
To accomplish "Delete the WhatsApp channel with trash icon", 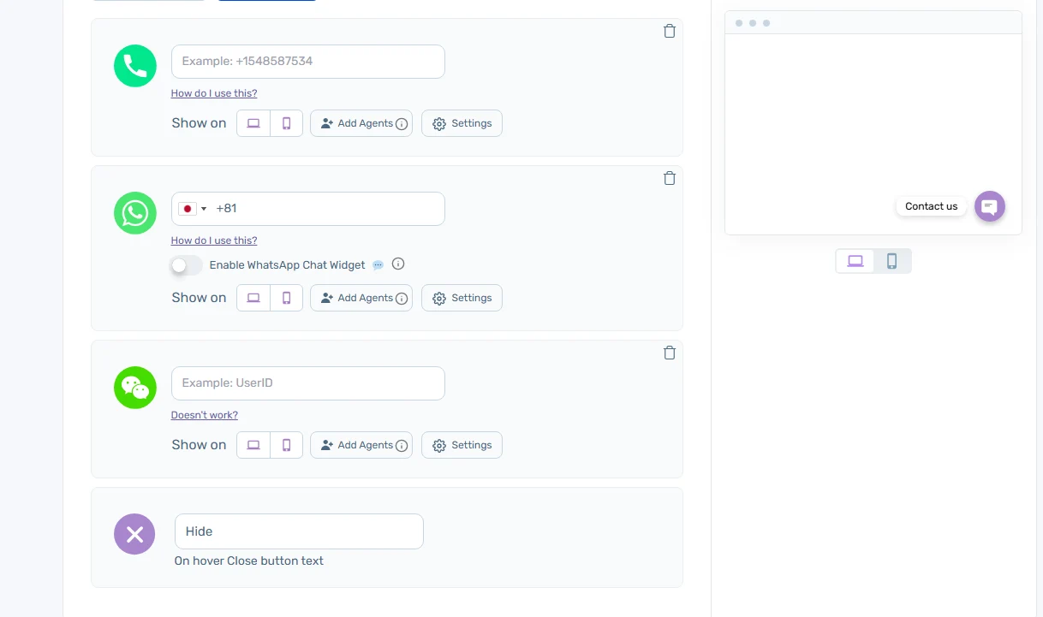I will [x=670, y=178].
